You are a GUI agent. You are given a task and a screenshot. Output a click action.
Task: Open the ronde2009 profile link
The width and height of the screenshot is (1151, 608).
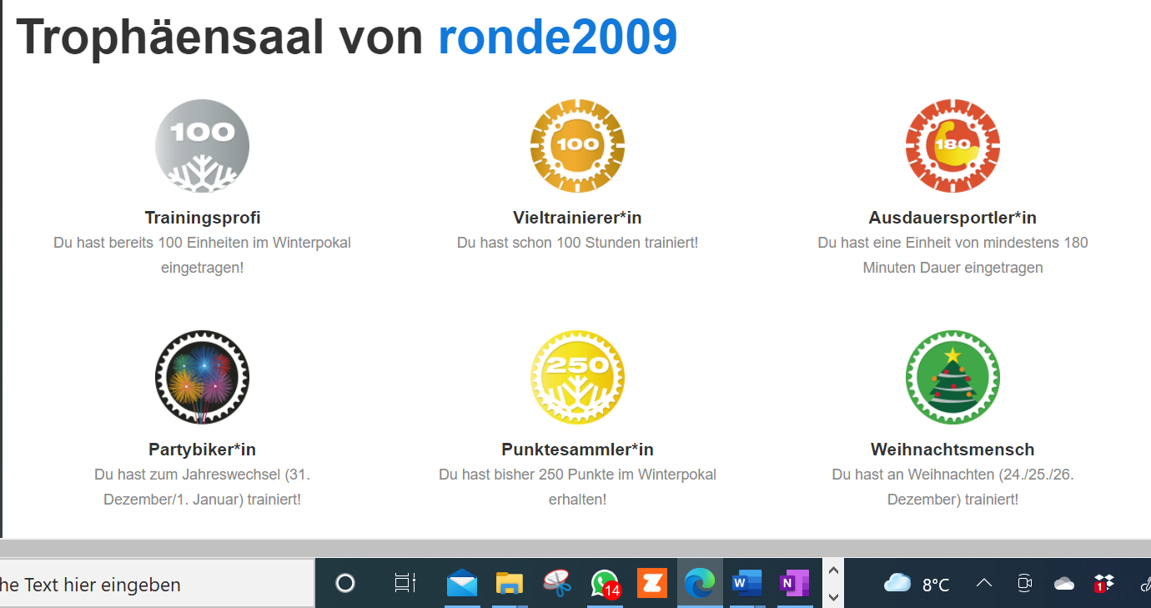(558, 37)
